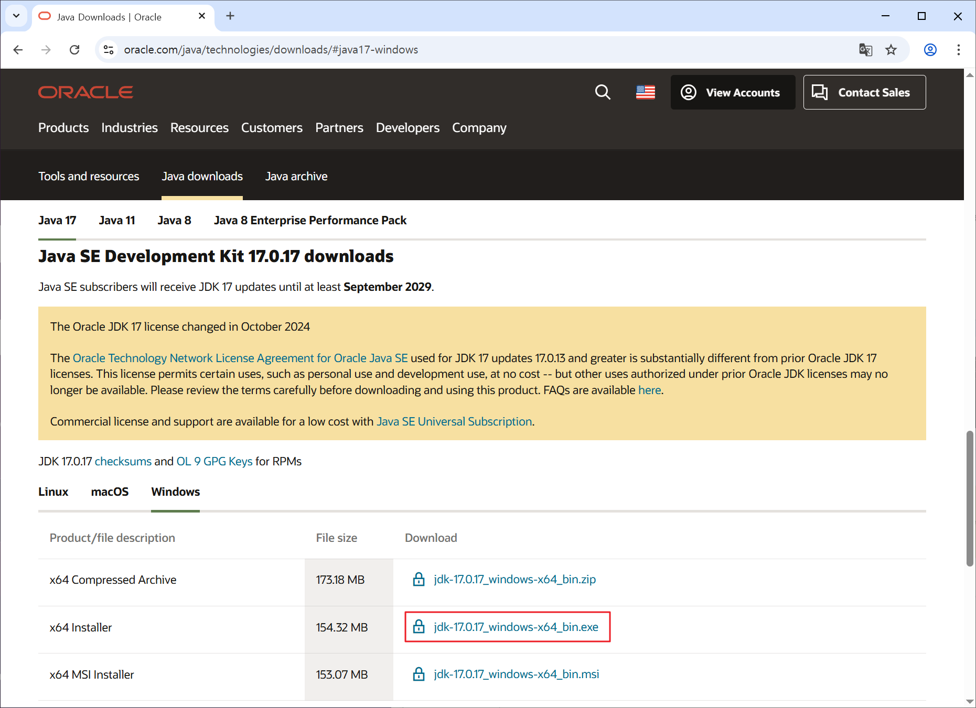Open the Developers menu
The width and height of the screenshot is (976, 708).
tap(407, 128)
